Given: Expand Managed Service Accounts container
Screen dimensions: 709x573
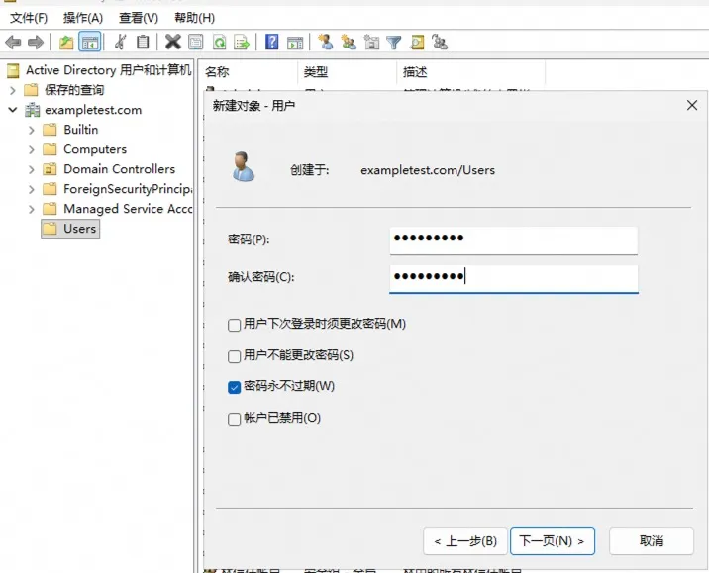Looking at the screenshot, I should [x=32, y=209].
